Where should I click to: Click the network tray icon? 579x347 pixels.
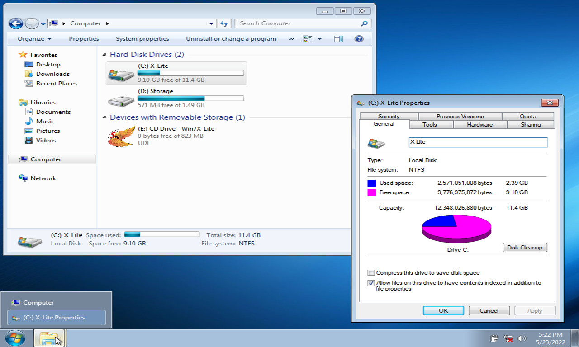(x=508, y=338)
